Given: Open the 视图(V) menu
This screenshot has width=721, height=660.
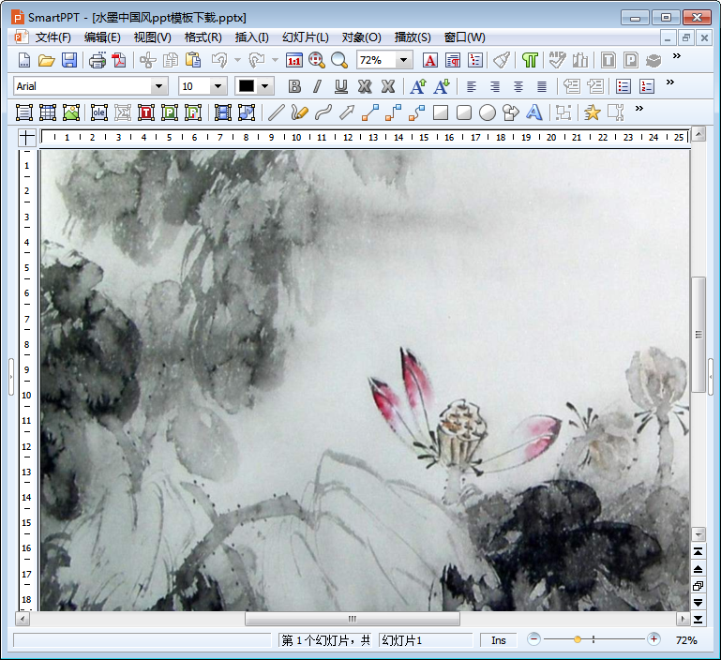Looking at the screenshot, I should click(152, 37).
